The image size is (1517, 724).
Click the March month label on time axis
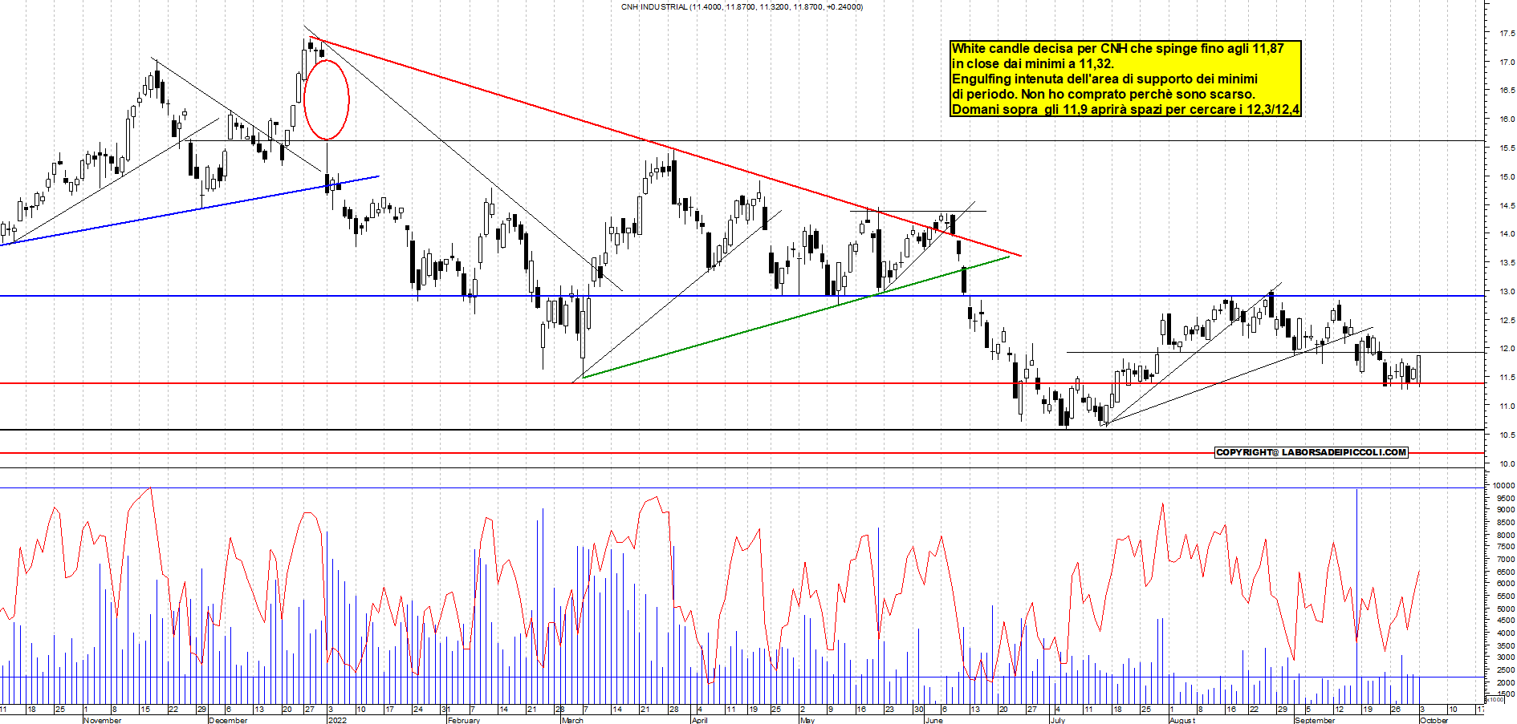[572, 720]
